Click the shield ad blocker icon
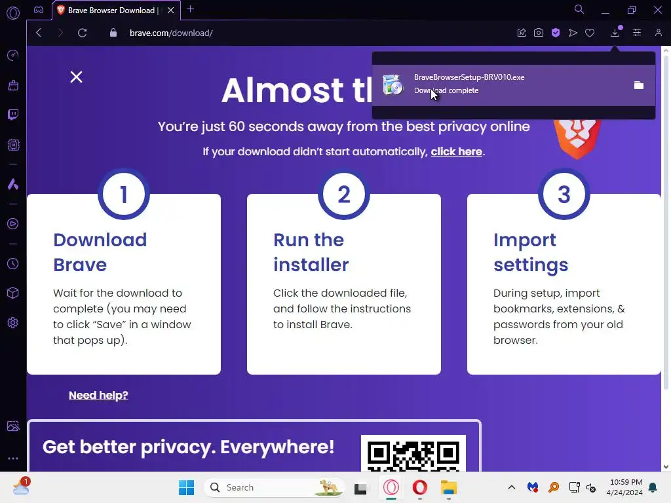The image size is (671, 503). (556, 33)
